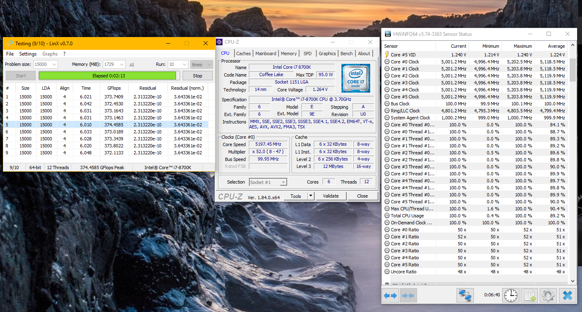Click the vertical scrollbar in HWiNFO sensor list
This screenshot has height=312, width=582.
(572, 162)
